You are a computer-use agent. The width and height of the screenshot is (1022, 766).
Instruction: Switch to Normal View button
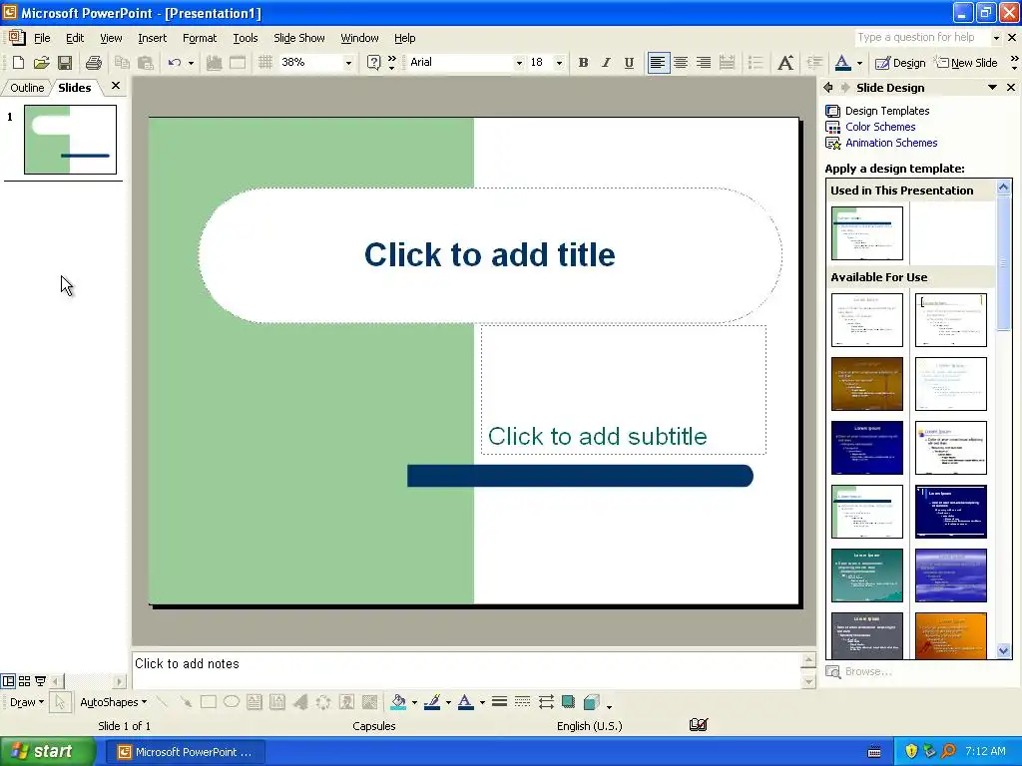(8, 681)
